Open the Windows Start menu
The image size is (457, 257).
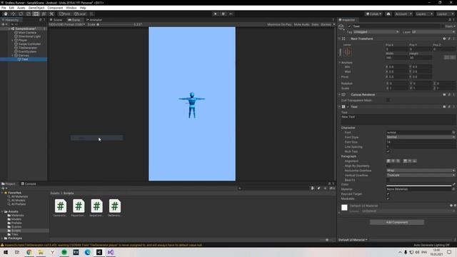[6, 252]
